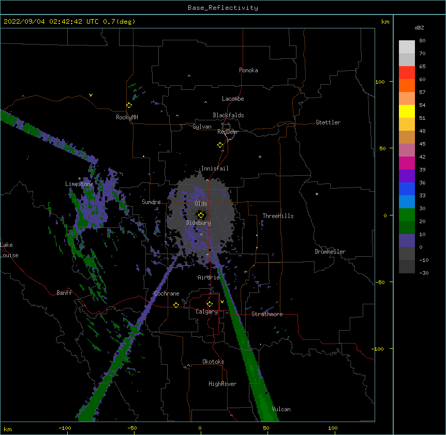Click the Lake Louise label
Image resolution: width=446 pixels, height=435 pixels.
pos(9,250)
